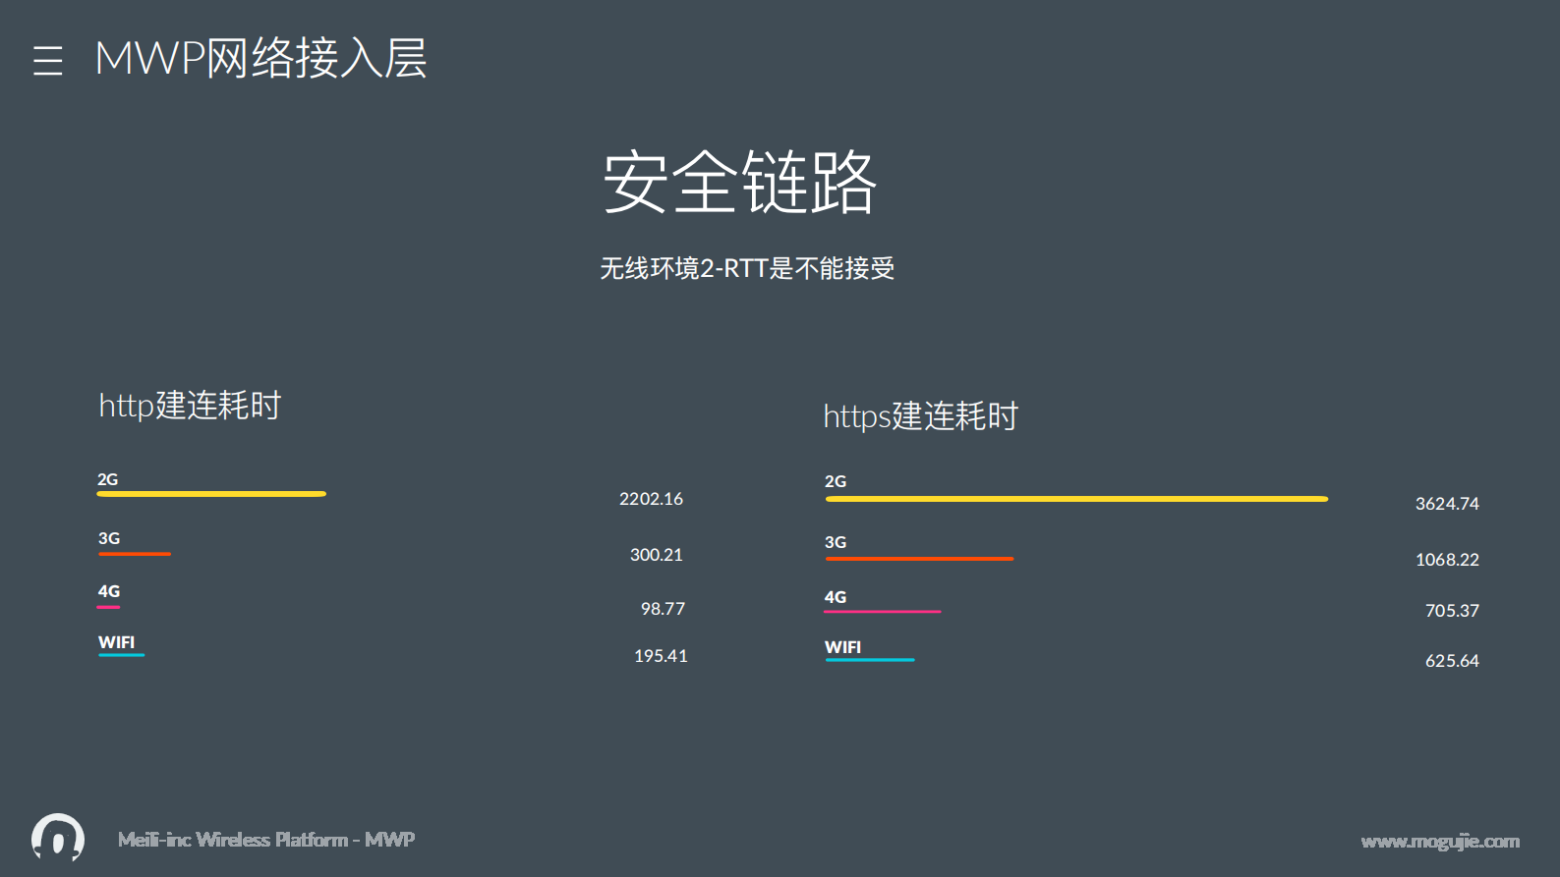Screen dimensions: 1560x877
Task: Click the value 2202.16
Action: pos(651,499)
